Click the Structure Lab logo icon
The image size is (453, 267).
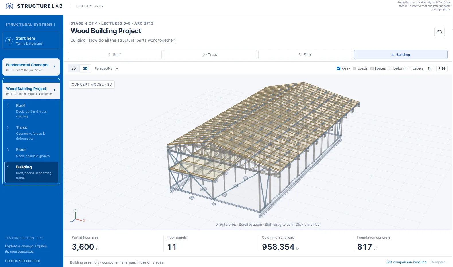tap(9, 6)
